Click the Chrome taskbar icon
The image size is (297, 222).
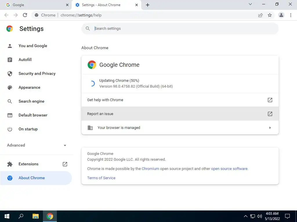pos(50,216)
